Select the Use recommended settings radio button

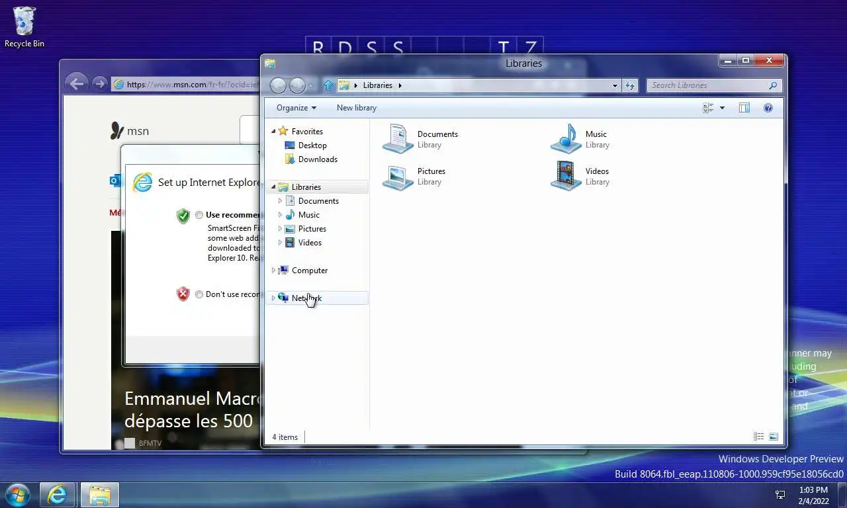coord(199,215)
